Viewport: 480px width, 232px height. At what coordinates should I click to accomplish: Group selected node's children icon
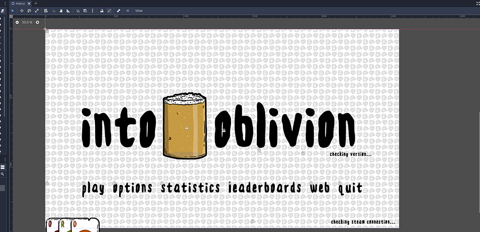[x=109, y=11]
